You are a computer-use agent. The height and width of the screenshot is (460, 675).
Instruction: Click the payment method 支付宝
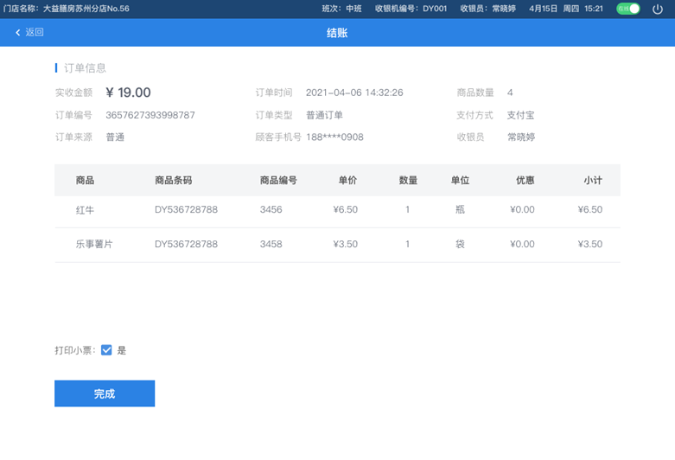(520, 115)
